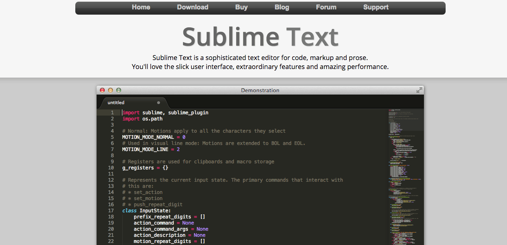Image resolution: width=507 pixels, height=245 pixels.
Task: Click the green zoom button of Demonstration window
Action: 119,90
